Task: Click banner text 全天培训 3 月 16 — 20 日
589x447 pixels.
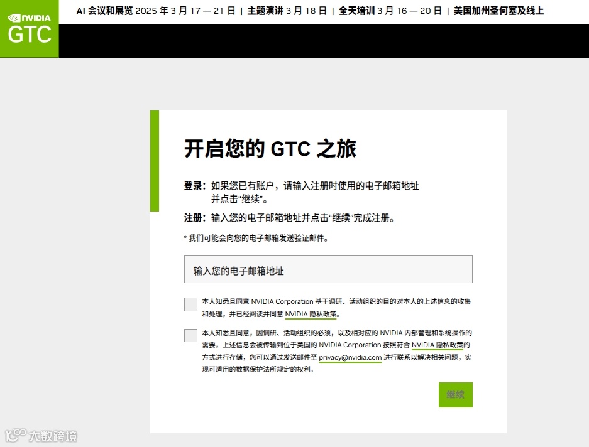Action: click(390, 11)
